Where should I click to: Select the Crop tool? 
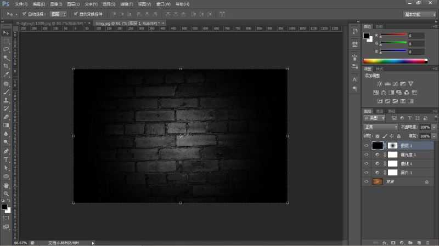click(6, 66)
